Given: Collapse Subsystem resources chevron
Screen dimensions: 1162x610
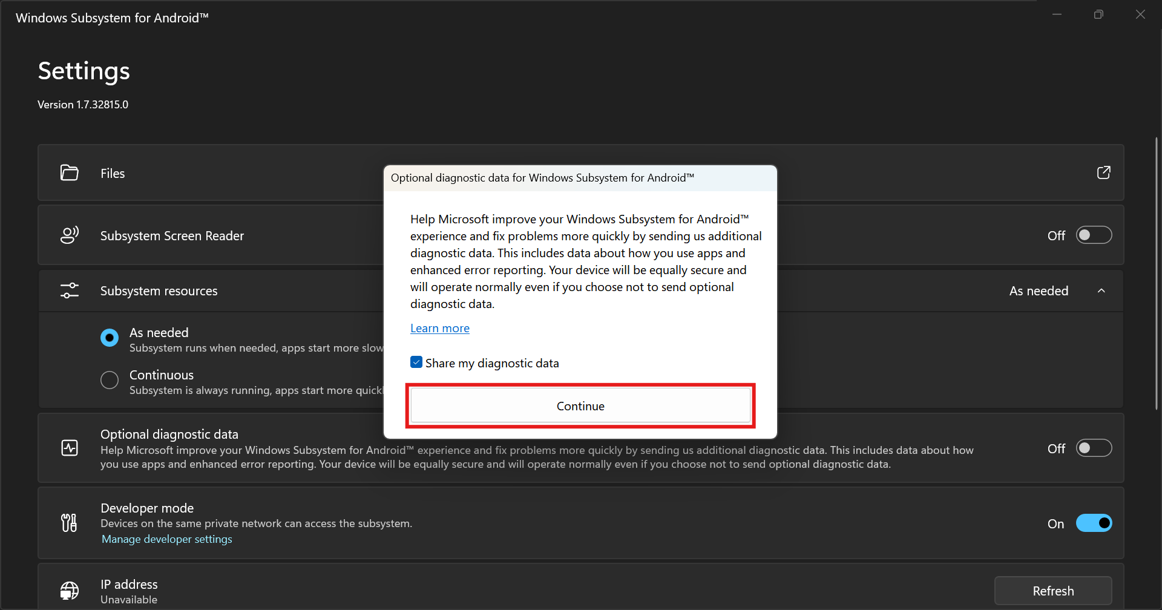Looking at the screenshot, I should coord(1101,291).
